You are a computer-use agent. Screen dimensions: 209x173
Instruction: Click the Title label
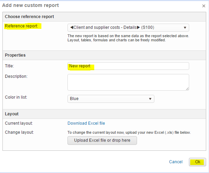coord(10,66)
